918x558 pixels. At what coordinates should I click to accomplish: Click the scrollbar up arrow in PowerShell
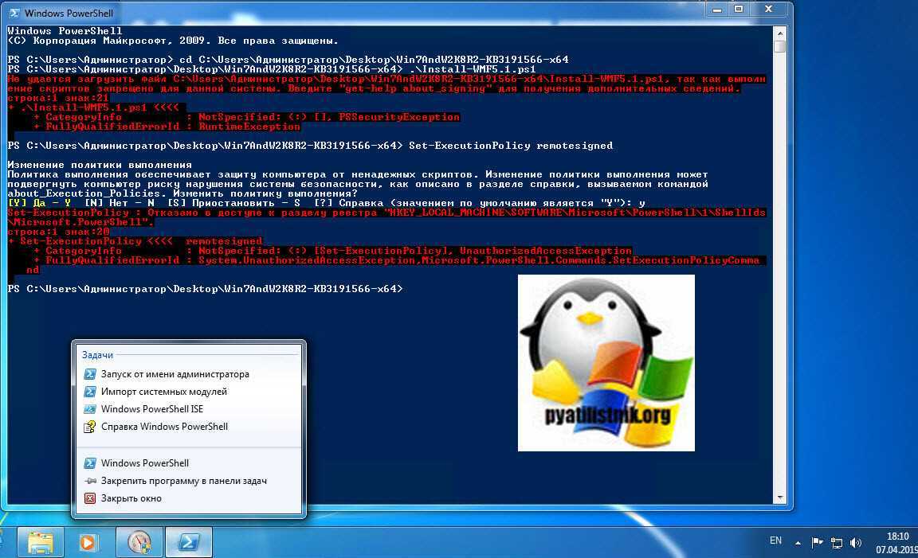[779, 33]
